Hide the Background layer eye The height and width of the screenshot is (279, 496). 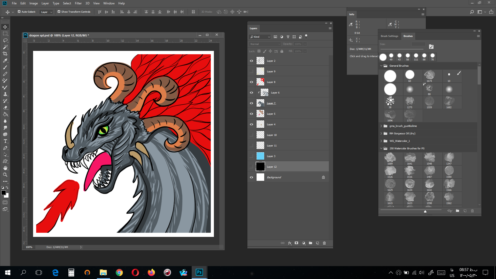pyautogui.click(x=251, y=177)
